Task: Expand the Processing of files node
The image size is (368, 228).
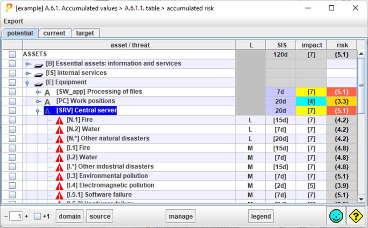Action: [38, 92]
